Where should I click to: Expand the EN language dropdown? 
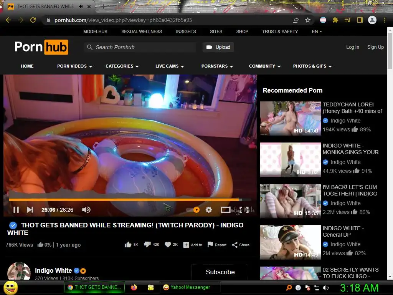317,31
